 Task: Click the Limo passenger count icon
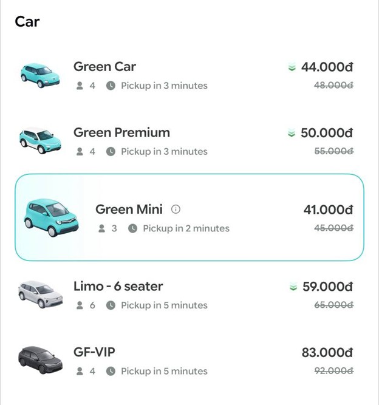pos(80,305)
